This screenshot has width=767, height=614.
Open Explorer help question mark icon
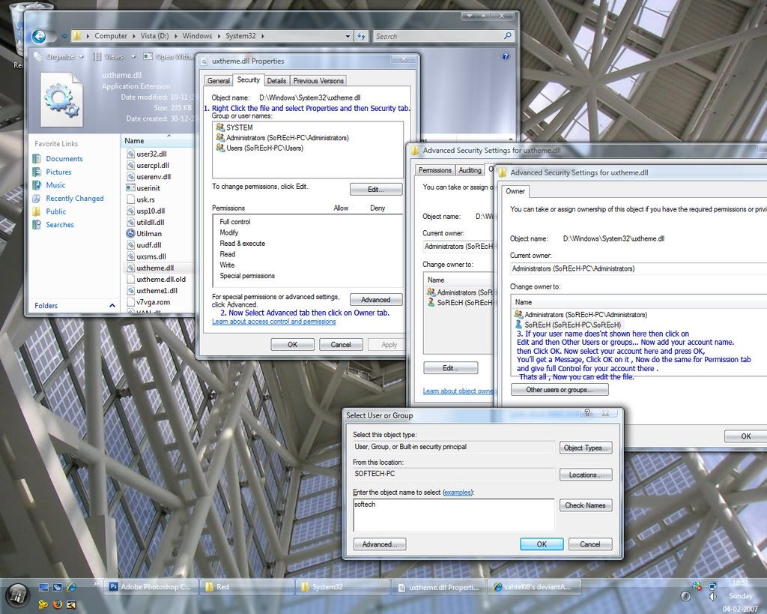pyautogui.click(x=506, y=57)
